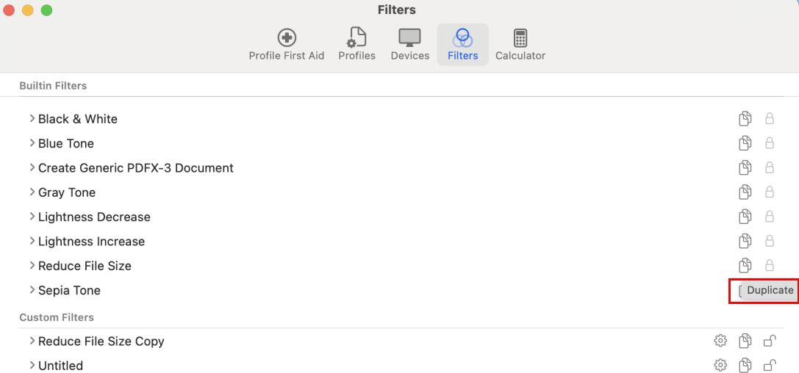Click lock icon on Lightness Increase row
The width and height of the screenshot is (799, 373).
coord(770,241)
